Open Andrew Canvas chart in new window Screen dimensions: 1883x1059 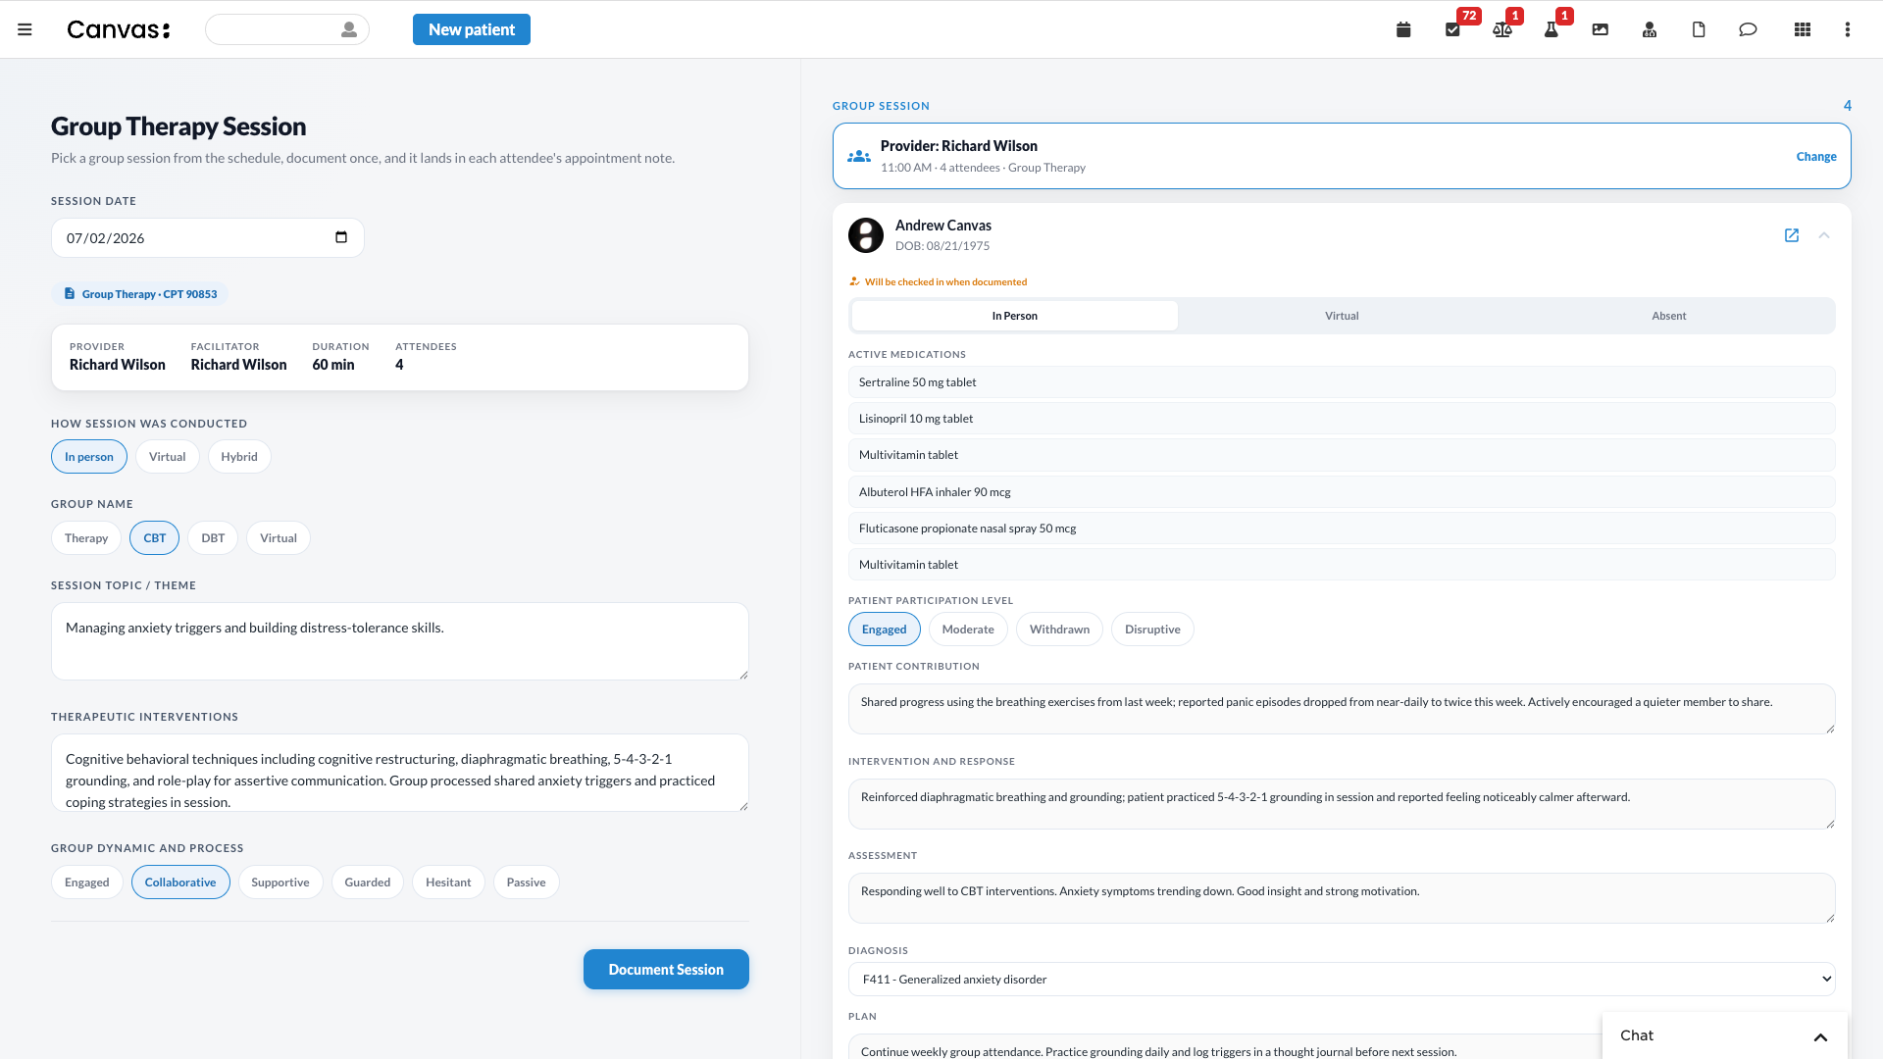point(1792,235)
